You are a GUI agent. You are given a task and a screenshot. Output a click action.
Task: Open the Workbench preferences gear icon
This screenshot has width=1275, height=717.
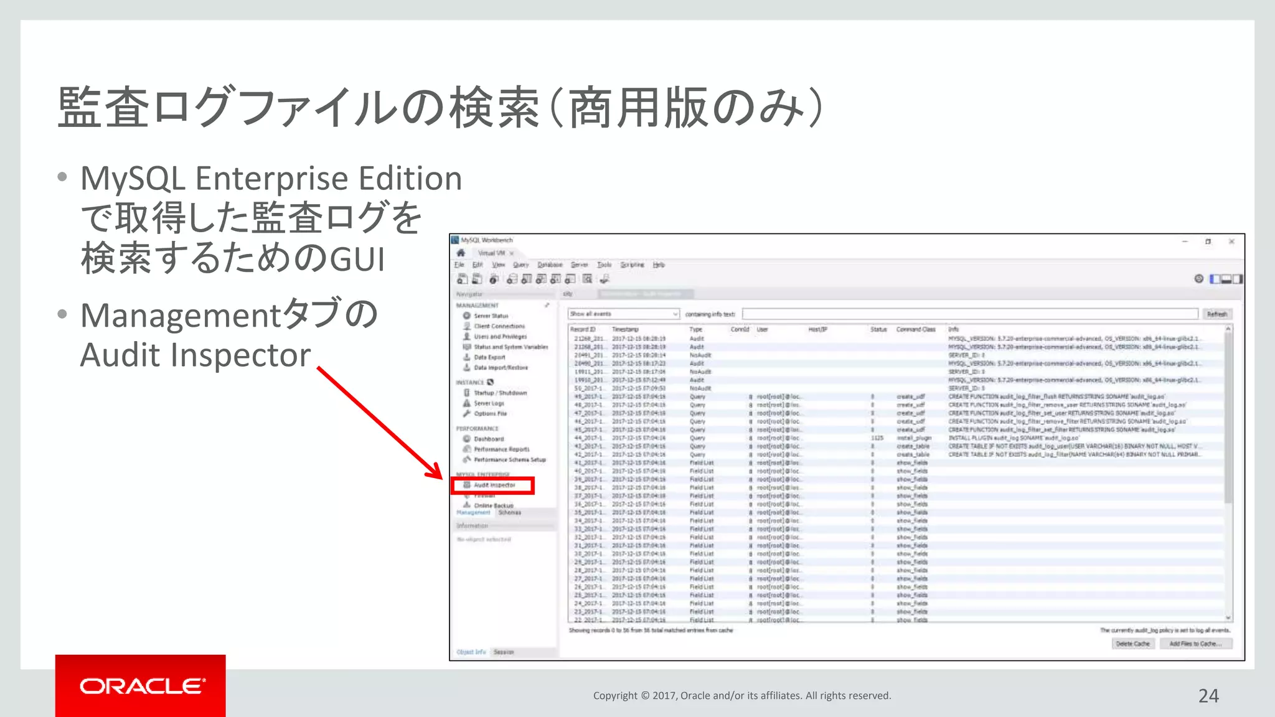[1199, 279]
